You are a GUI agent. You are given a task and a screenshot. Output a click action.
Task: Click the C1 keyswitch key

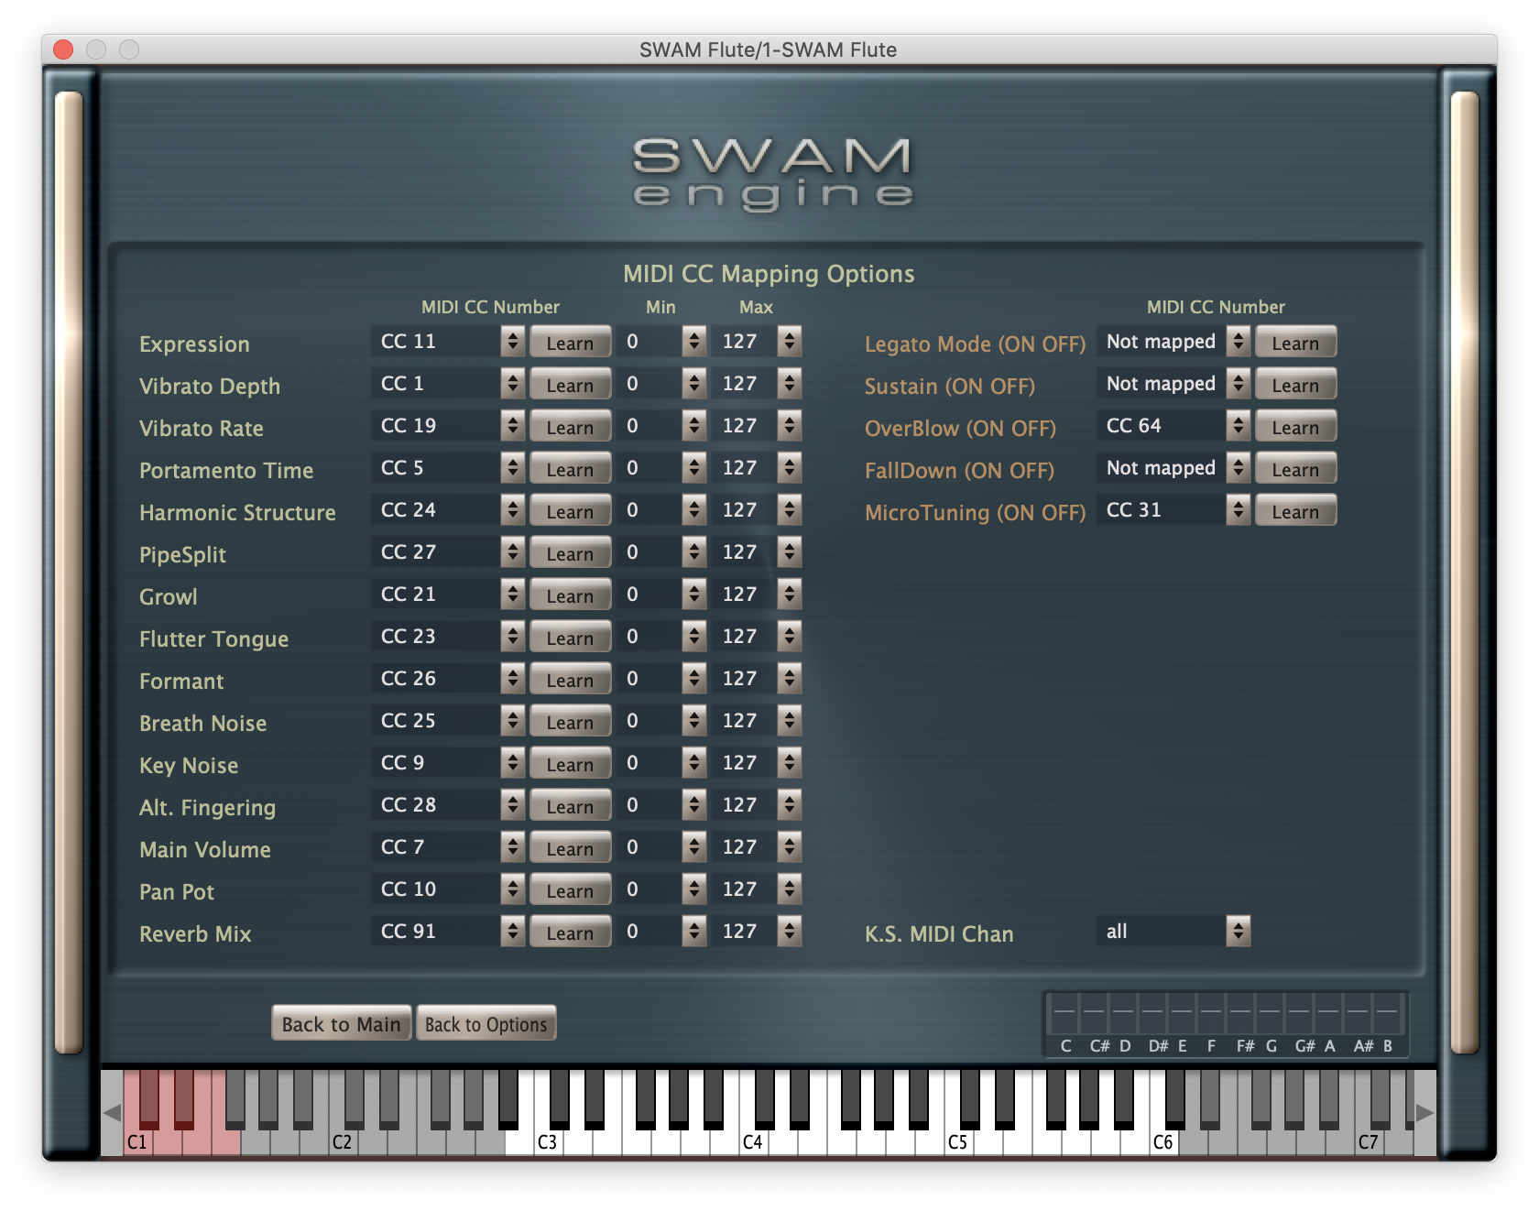(137, 1140)
